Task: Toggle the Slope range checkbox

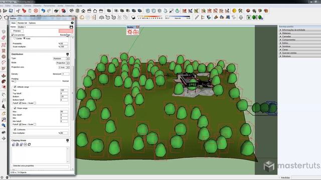Action: 15,108
